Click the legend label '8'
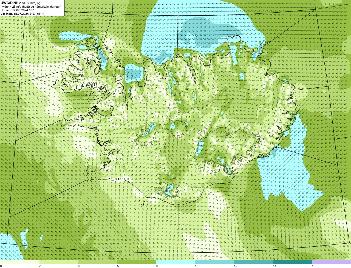This screenshot has width=351, height=268. [x=157, y=266]
